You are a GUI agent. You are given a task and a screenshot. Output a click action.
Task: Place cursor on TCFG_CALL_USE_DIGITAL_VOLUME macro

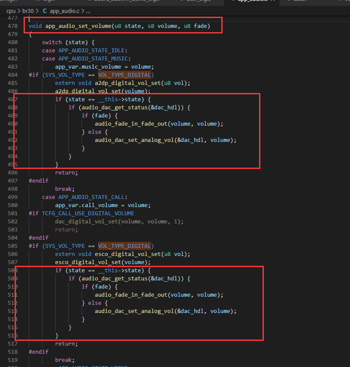[88, 214]
